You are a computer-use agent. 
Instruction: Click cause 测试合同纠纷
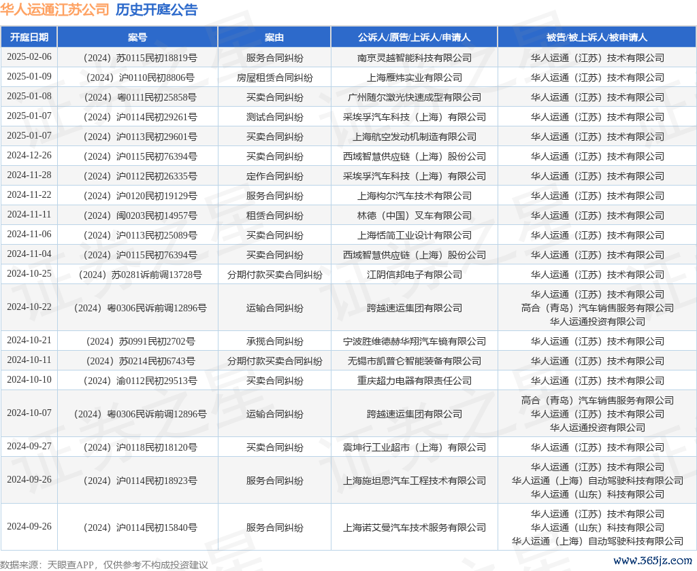point(275,117)
